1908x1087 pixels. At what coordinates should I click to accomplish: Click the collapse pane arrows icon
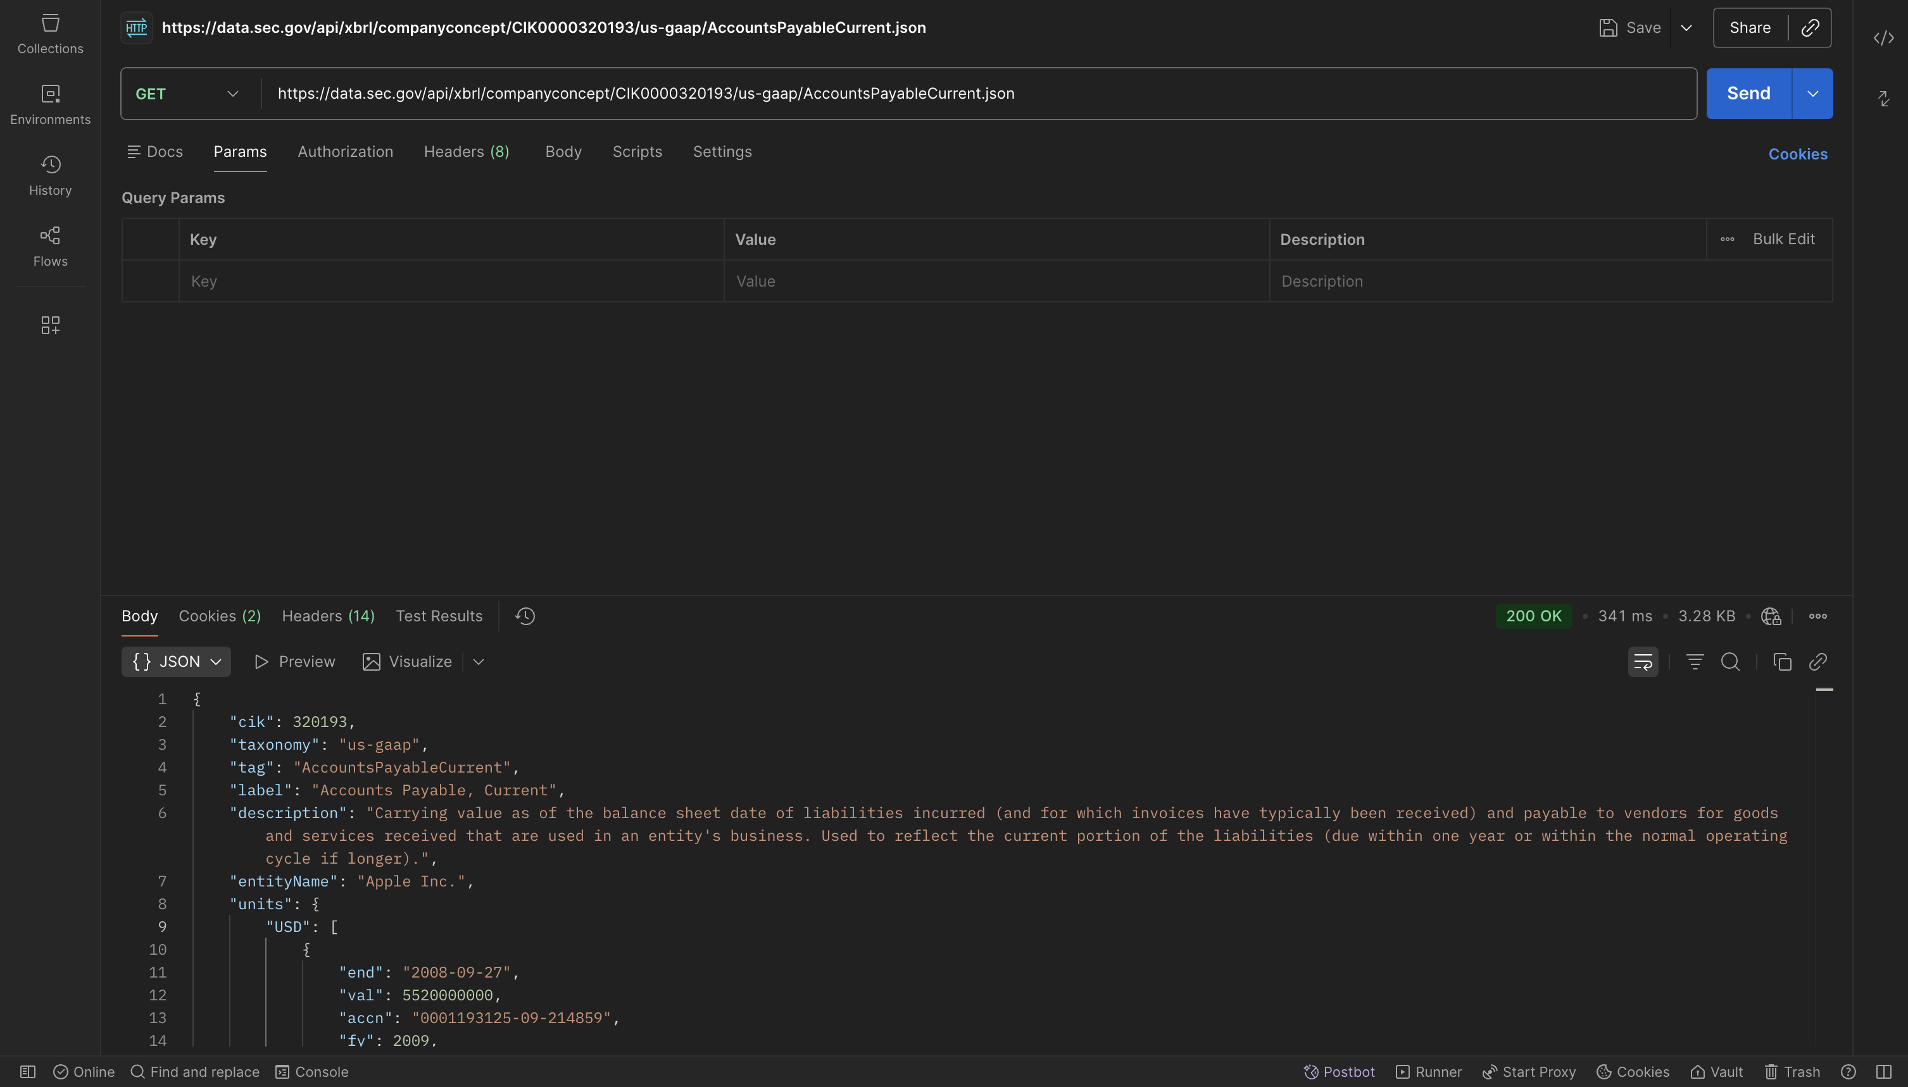click(x=1883, y=99)
